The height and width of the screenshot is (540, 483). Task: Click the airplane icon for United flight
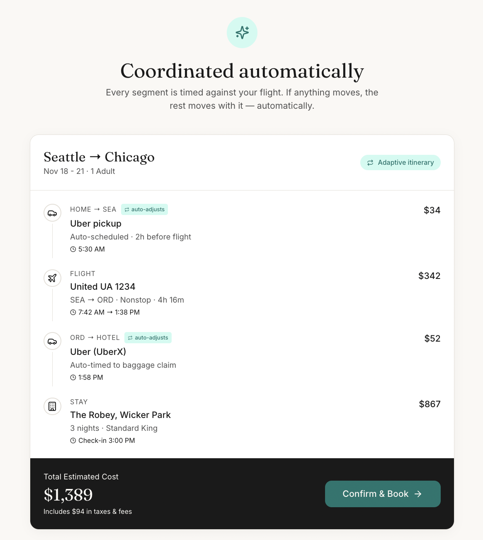tap(52, 278)
